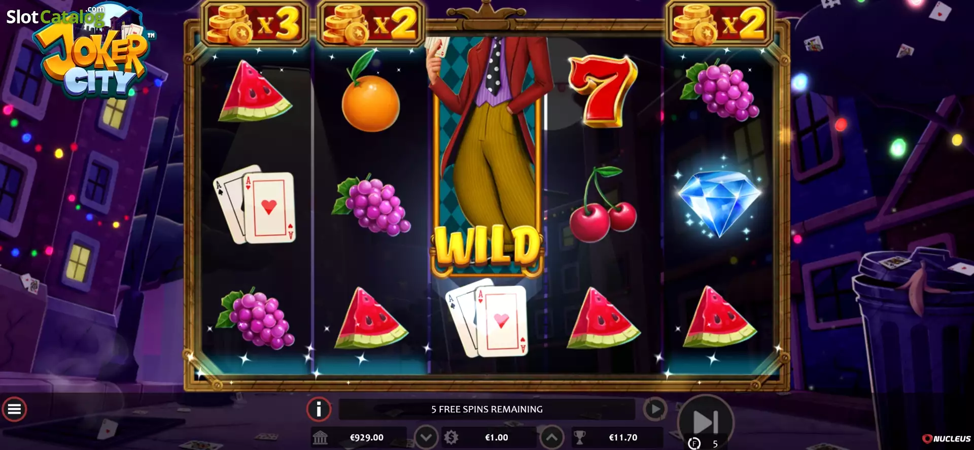
Task: Click the Nucleus brand logo
Action: pyautogui.click(x=946, y=438)
